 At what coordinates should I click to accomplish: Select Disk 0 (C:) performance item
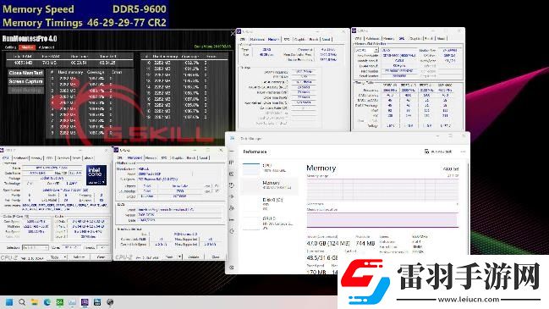[270, 203]
